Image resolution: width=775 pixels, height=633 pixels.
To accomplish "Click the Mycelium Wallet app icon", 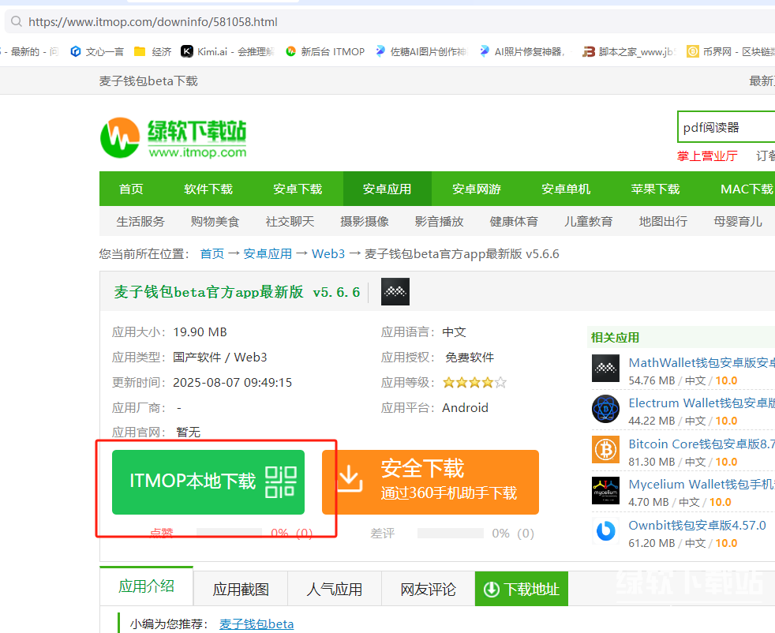I will click(x=605, y=491).
